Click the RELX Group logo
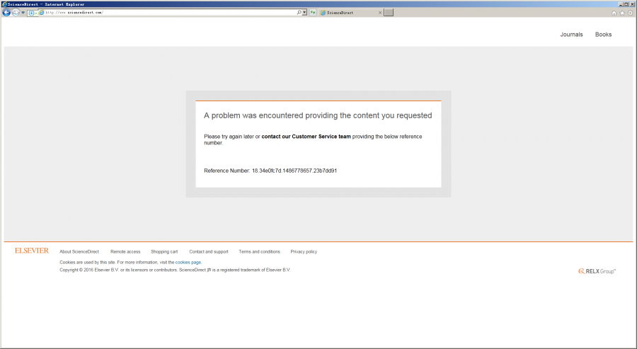 pyautogui.click(x=597, y=271)
